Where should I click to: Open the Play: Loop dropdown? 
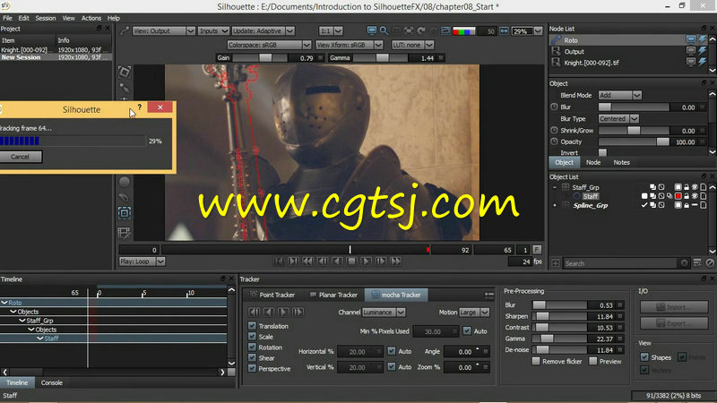point(142,262)
